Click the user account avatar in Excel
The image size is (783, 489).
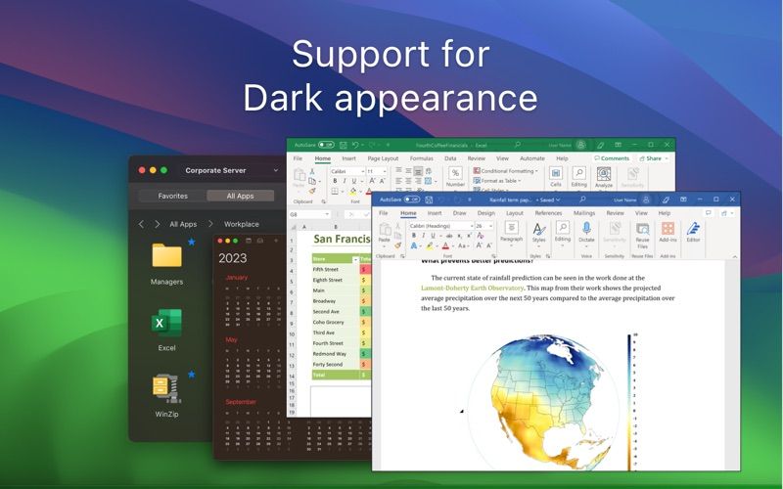pyautogui.click(x=580, y=145)
